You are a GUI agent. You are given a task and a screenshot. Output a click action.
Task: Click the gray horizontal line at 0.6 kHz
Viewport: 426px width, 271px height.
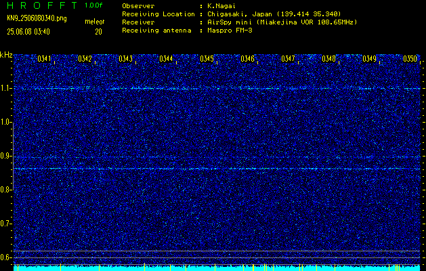point(217,257)
